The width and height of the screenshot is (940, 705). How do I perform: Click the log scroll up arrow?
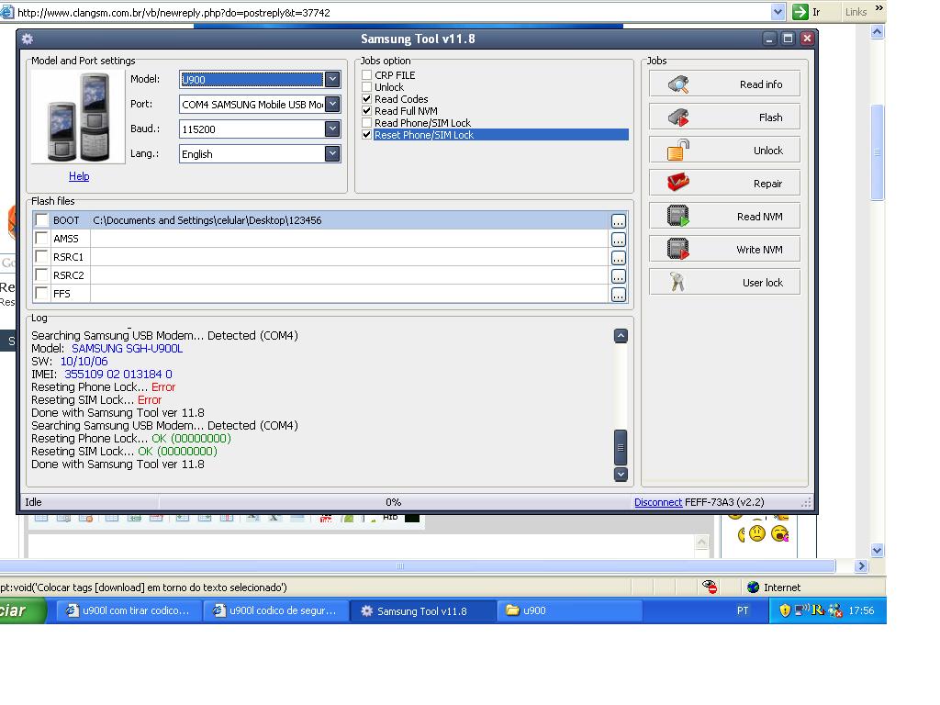pos(621,336)
